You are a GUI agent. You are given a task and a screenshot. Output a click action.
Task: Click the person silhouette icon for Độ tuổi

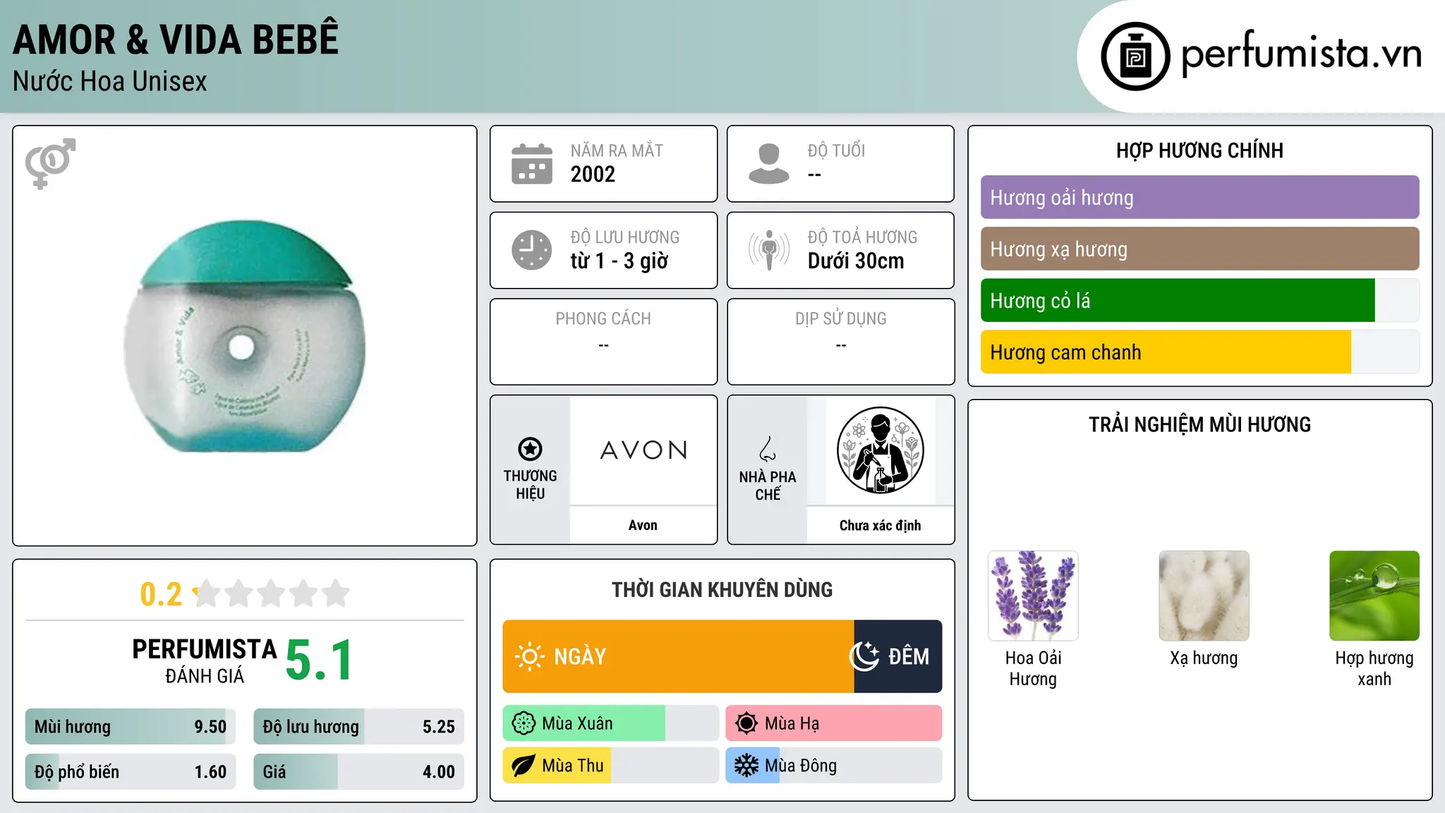(768, 164)
